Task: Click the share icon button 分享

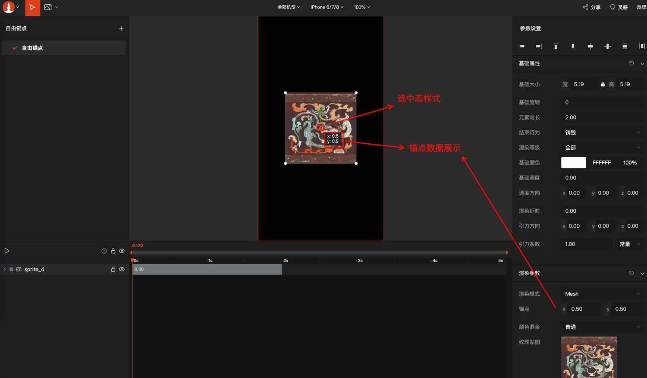Action: tap(591, 7)
